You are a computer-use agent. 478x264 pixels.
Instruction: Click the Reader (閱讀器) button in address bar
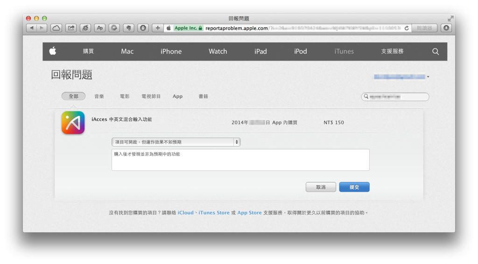pyautogui.click(x=424, y=28)
